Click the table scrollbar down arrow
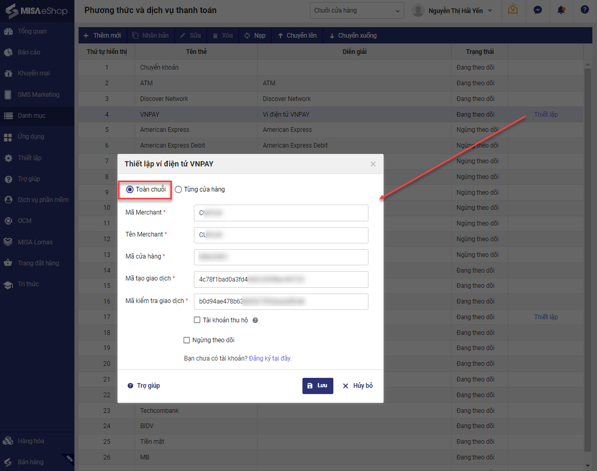597x471 pixels. click(588, 465)
